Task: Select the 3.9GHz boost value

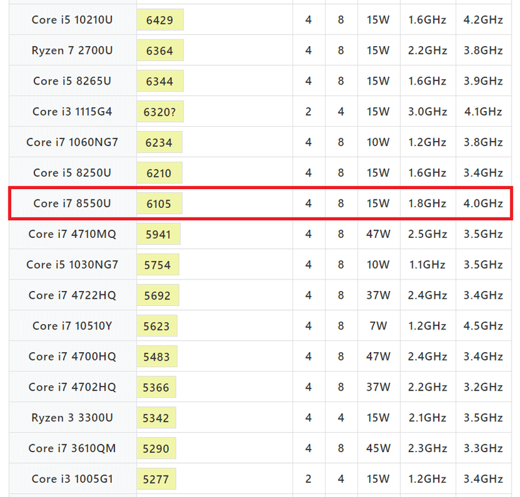Action: [x=483, y=81]
